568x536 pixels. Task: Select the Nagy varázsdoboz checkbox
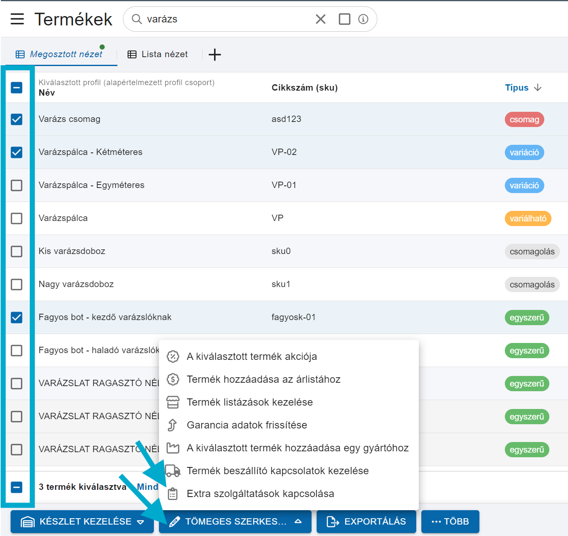[x=17, y=285]
